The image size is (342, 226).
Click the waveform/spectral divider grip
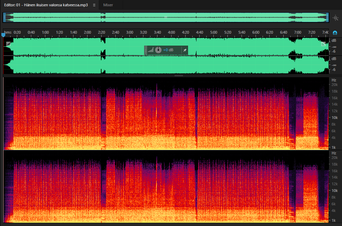coord(179,75)
